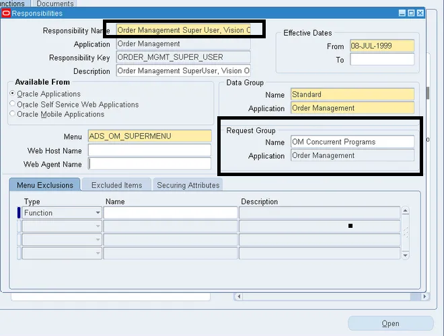Open the second row Type dropdown
The height and width of the screenshot is (336, 444).
pos(98,226)
